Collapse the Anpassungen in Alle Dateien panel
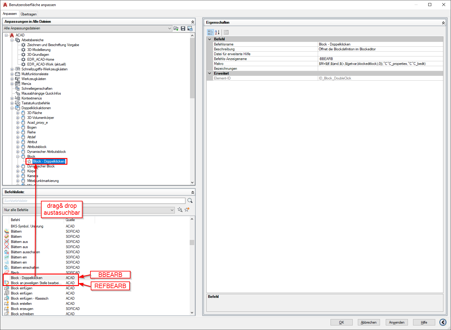Image resolution: width=451 pixels, height=330 pixels. 192,22
